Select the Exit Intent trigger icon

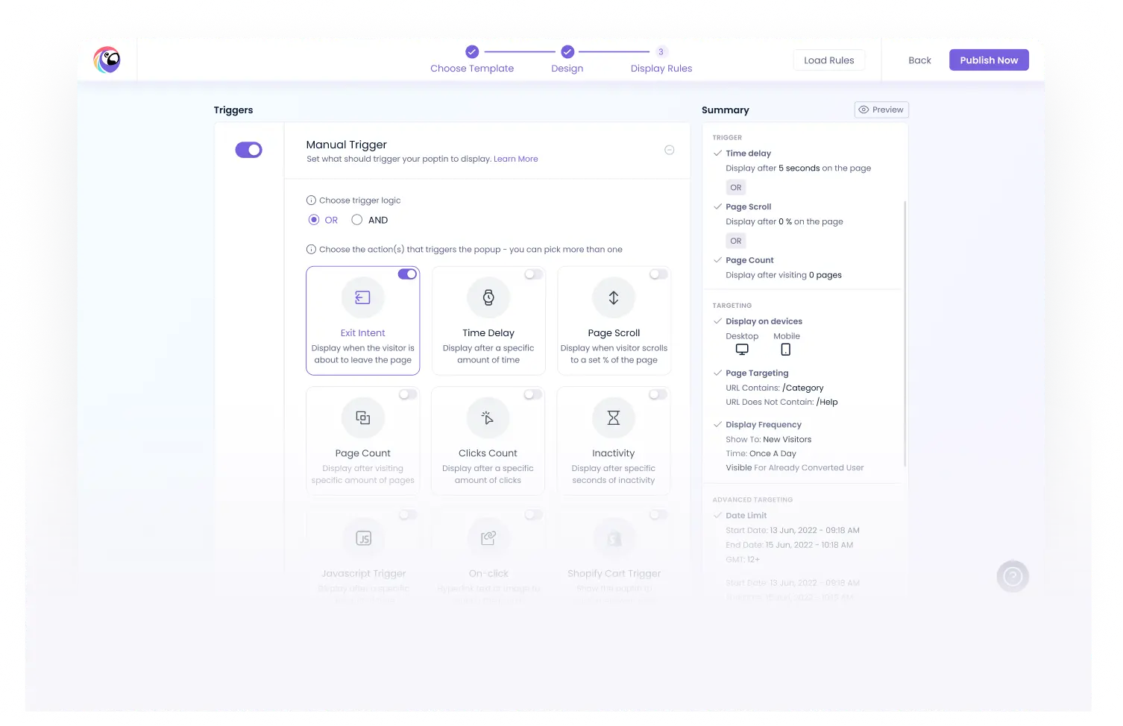[362, 297]
